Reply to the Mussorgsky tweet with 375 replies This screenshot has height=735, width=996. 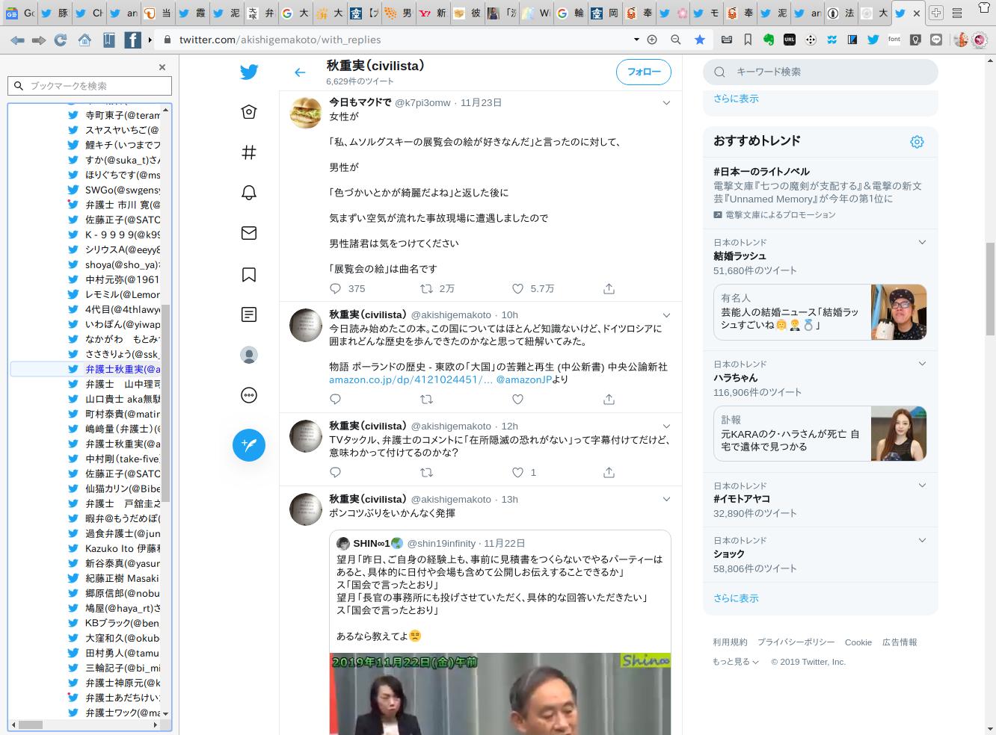(336, 288)
